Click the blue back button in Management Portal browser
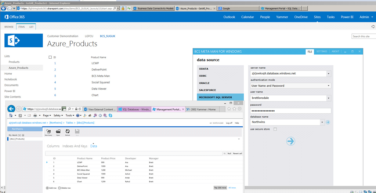 [11, 109]
